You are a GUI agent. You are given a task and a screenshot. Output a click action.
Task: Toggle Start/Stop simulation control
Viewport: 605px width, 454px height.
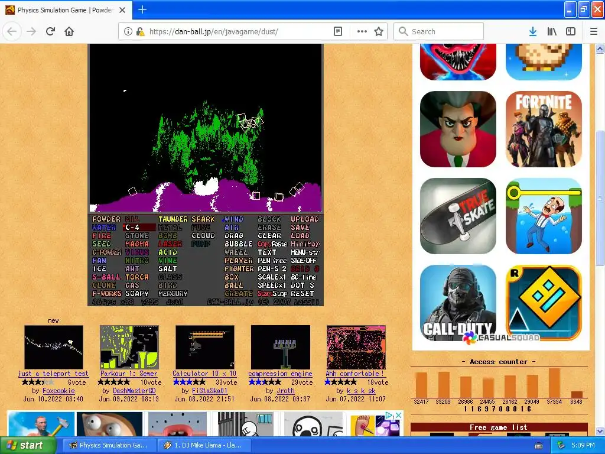coord(272,294)
